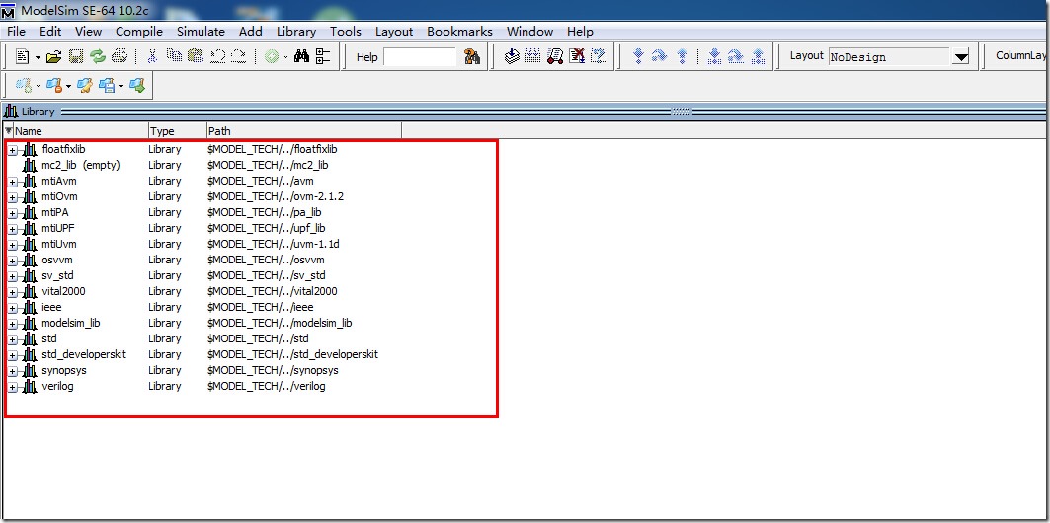Select the mc2_lib (empty) library row
Viewport: 1050px width, 523px height.
pyautogui.click(x=80, y=165)
